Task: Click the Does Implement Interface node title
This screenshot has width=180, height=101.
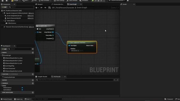Action: 78,42
